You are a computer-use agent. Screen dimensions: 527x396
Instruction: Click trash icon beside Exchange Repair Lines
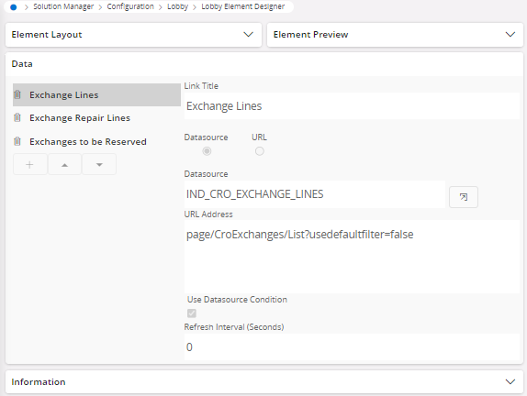click(17, 117)
